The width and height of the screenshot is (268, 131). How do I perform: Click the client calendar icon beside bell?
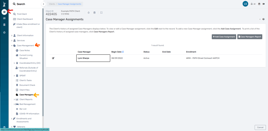pos(94,12)
